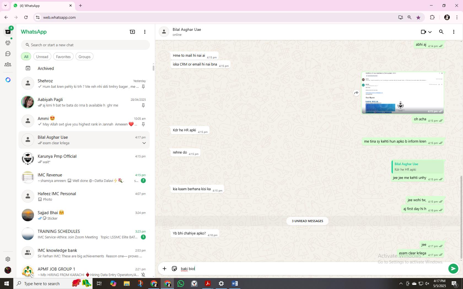Search within the Bilal Asghar Uae conversation
The height and width of the screenshot is (289, 463).
(x=441, y=32)
